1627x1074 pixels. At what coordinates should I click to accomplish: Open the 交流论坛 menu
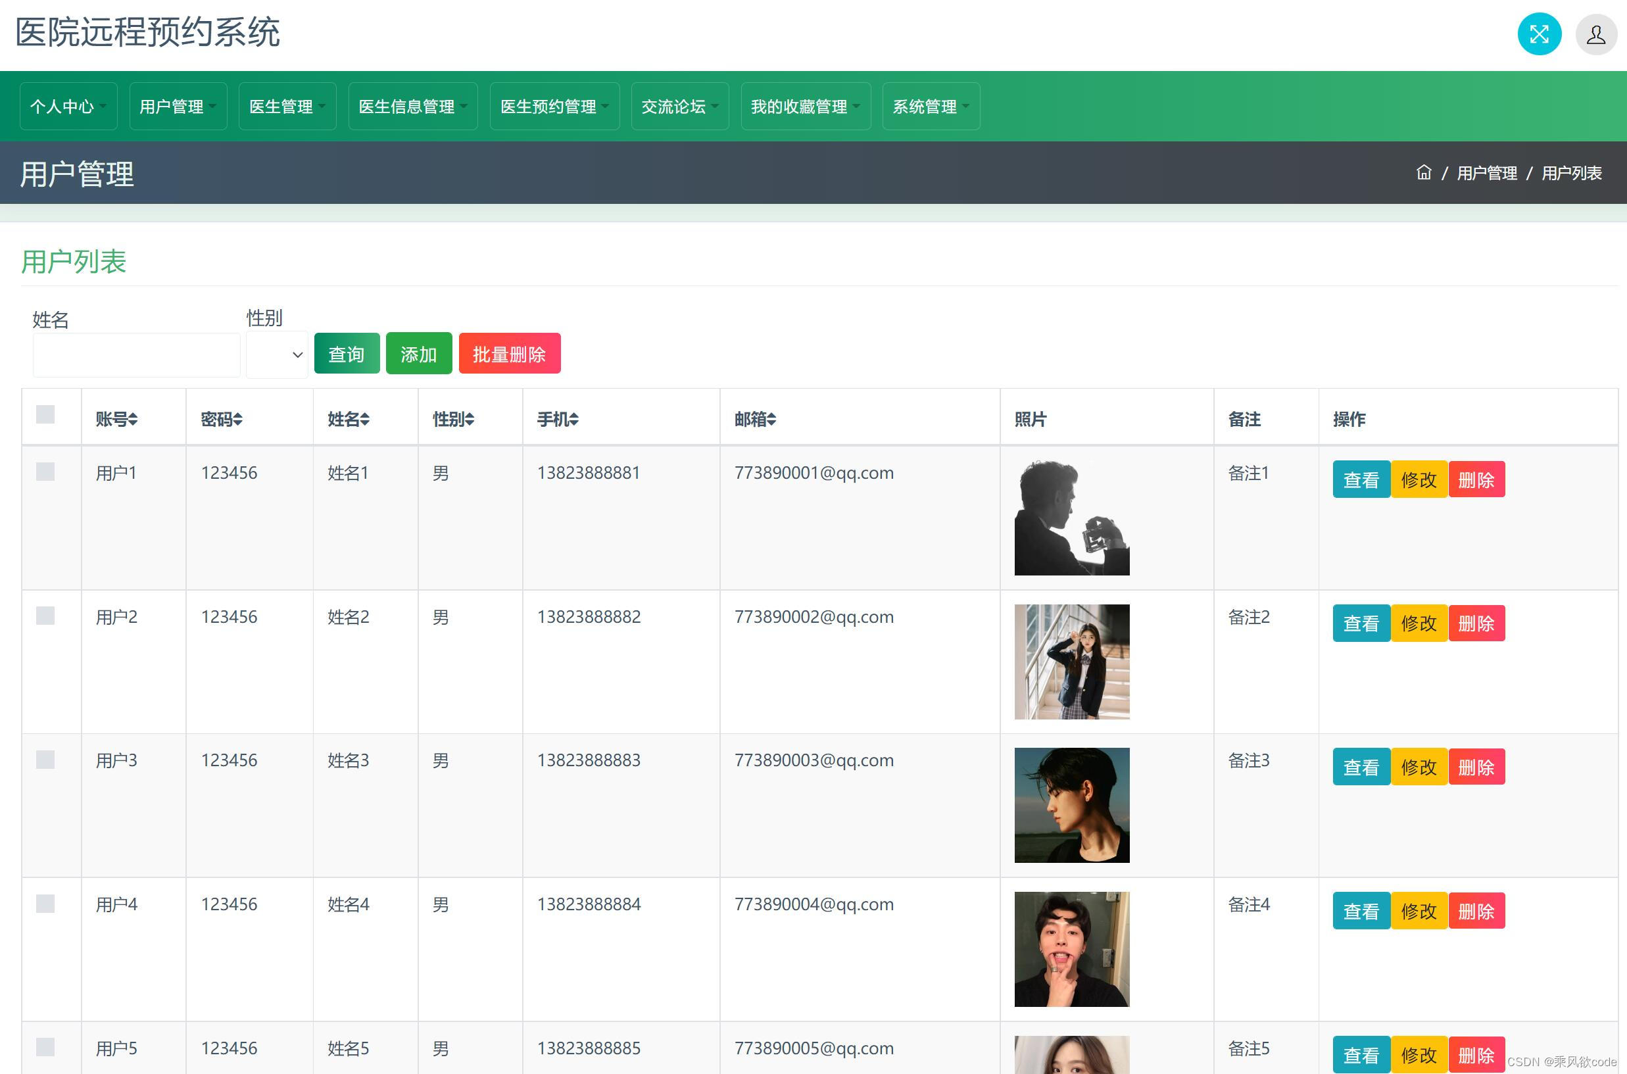pos(679,106)
